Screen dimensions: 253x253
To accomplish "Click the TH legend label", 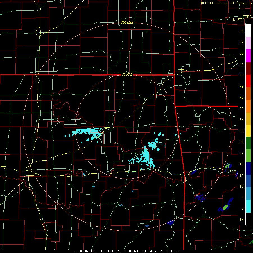I will [x=241, y=220].
